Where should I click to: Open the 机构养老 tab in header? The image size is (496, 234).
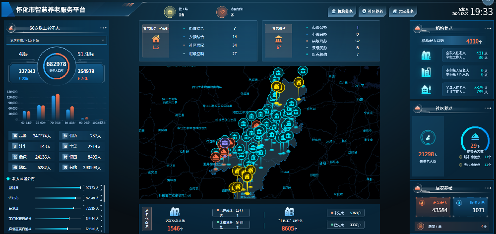[x=343, y=11]
